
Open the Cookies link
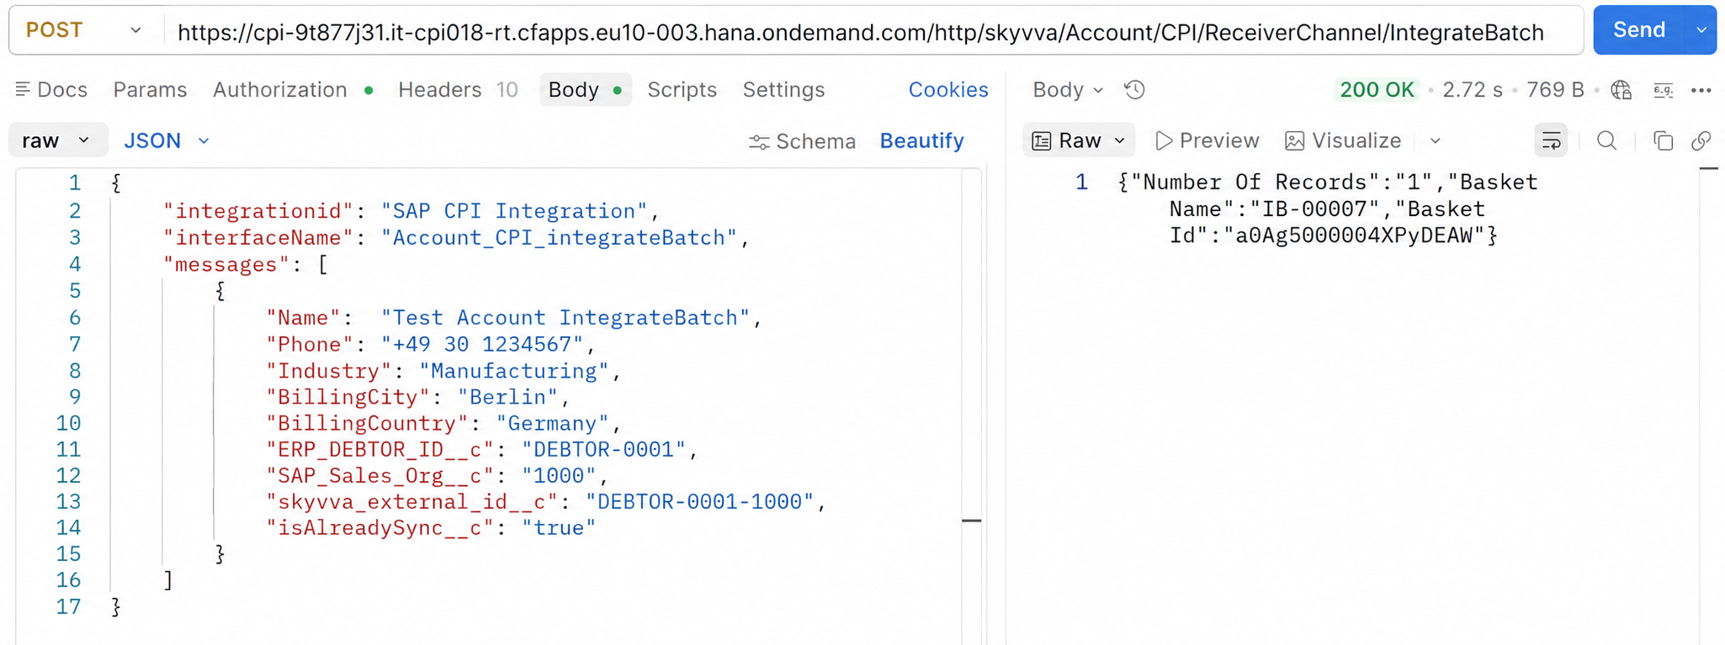(x=948, y=90)
